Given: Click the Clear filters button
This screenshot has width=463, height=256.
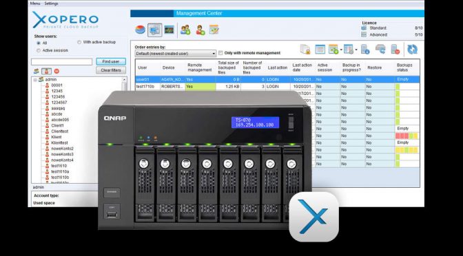Looking at the screenshot, I should [x=111, y=70].
